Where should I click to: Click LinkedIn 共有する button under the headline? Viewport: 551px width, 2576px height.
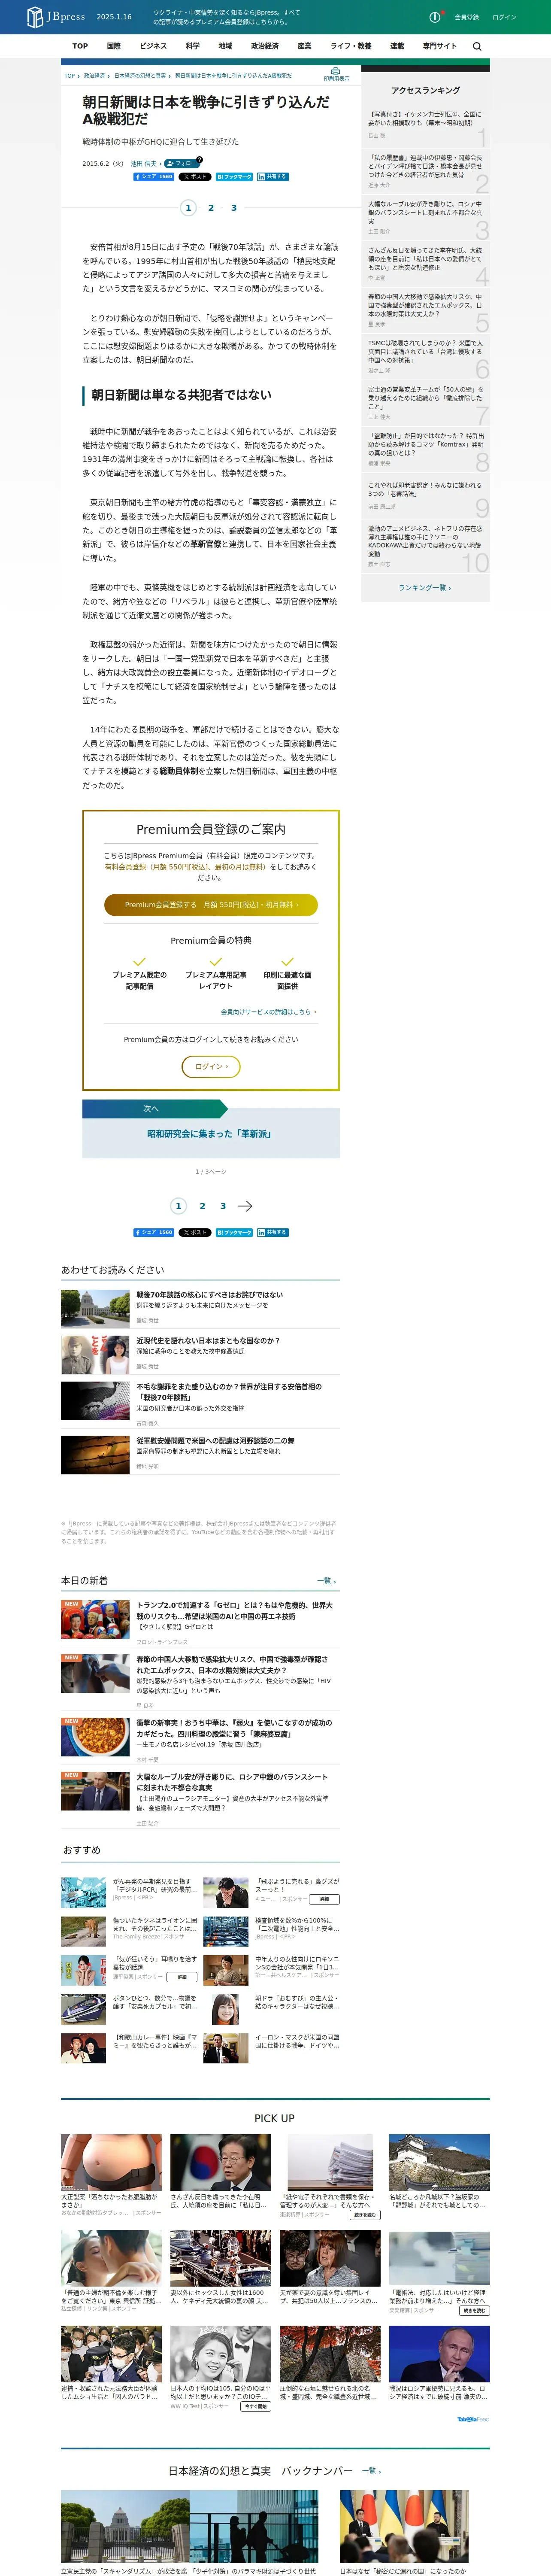coord(272,177)
